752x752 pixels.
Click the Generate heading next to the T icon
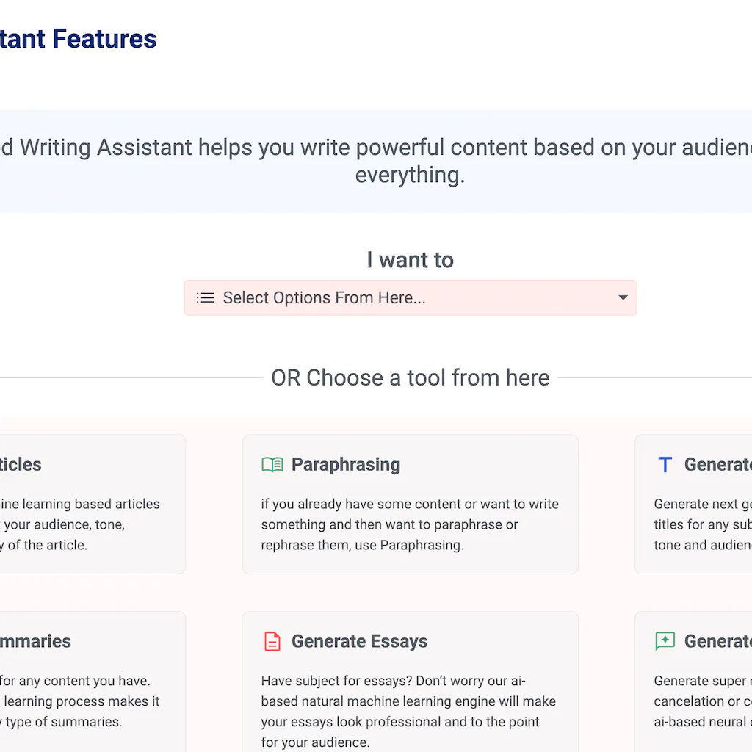click(x=717, y=464)
